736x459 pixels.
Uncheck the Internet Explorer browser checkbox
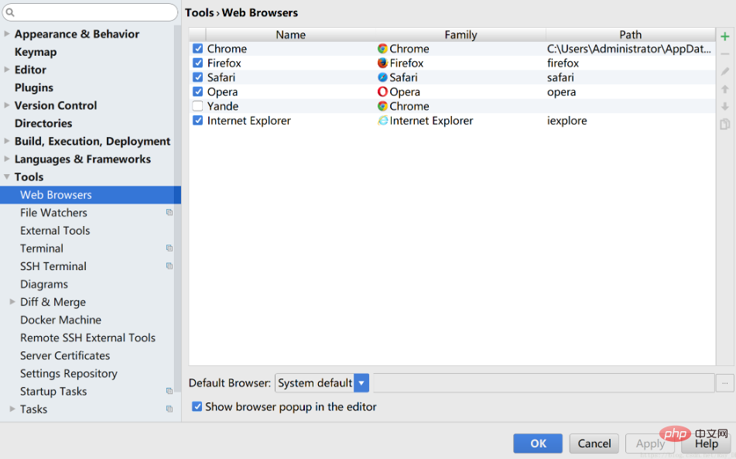197,121
